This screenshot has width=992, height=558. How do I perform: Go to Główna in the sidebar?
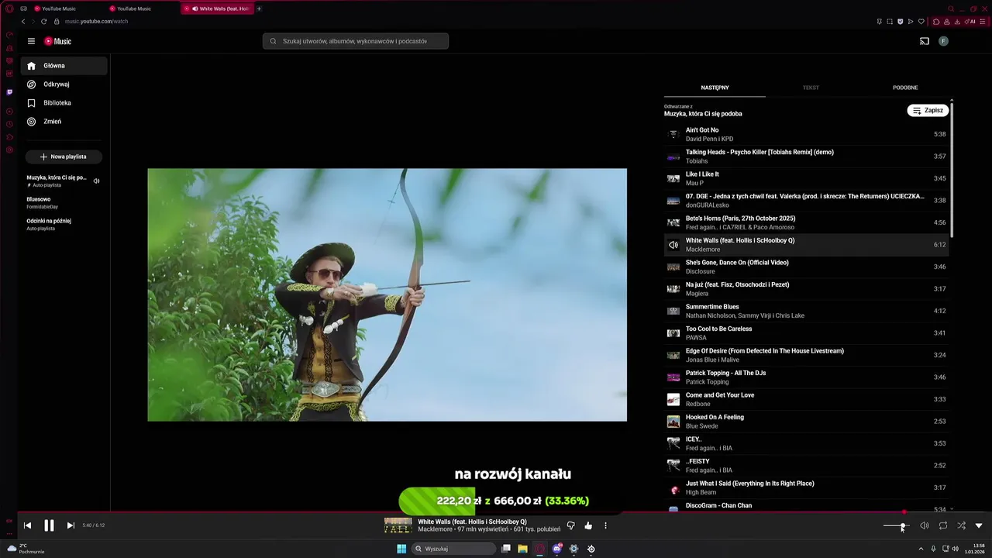pos(64,66)
